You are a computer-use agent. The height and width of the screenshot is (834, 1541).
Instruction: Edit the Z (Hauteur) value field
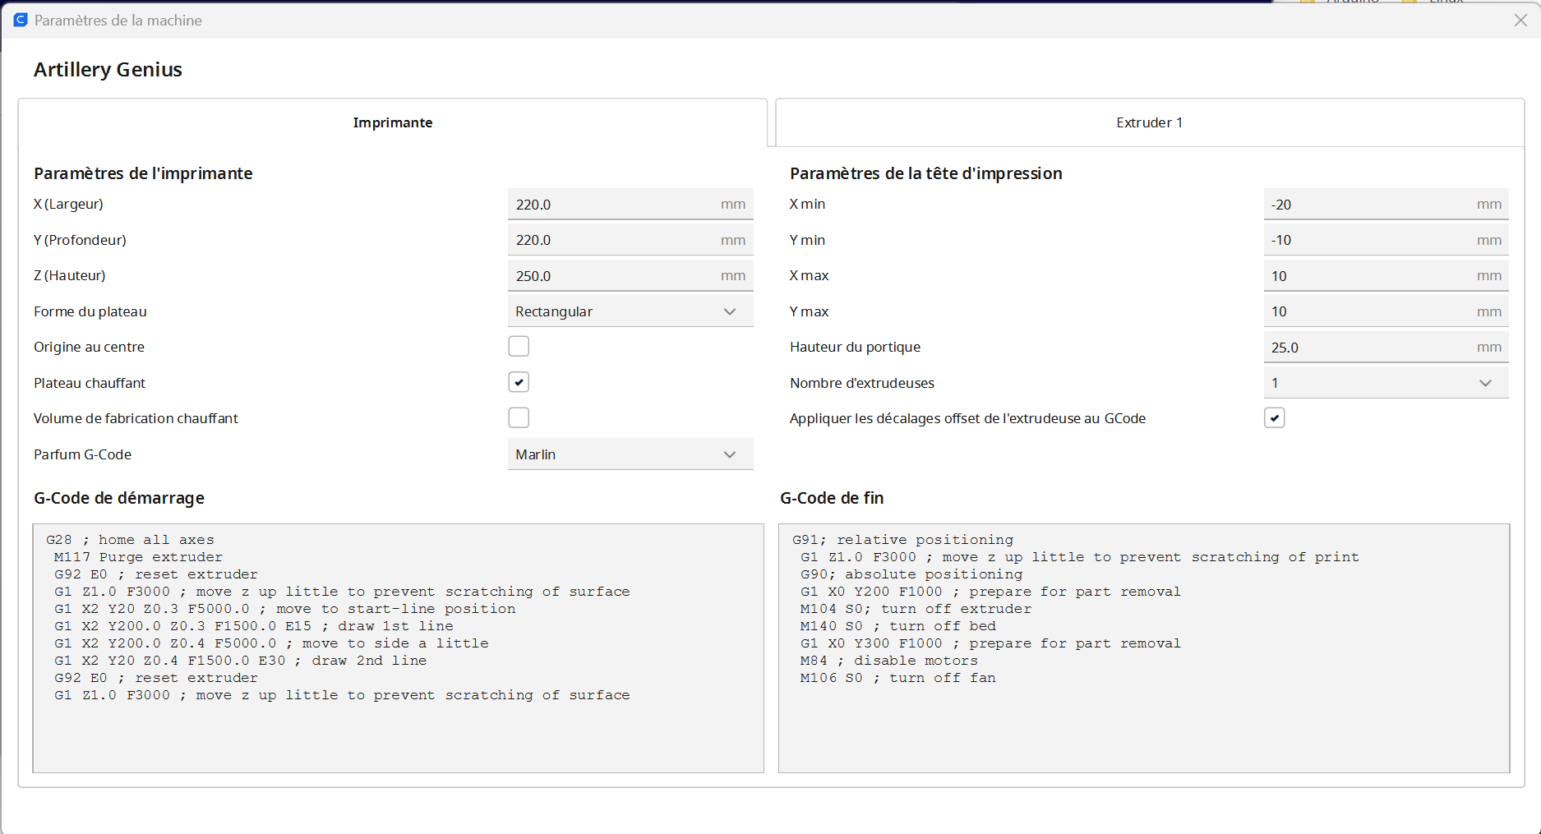[630, 276]
